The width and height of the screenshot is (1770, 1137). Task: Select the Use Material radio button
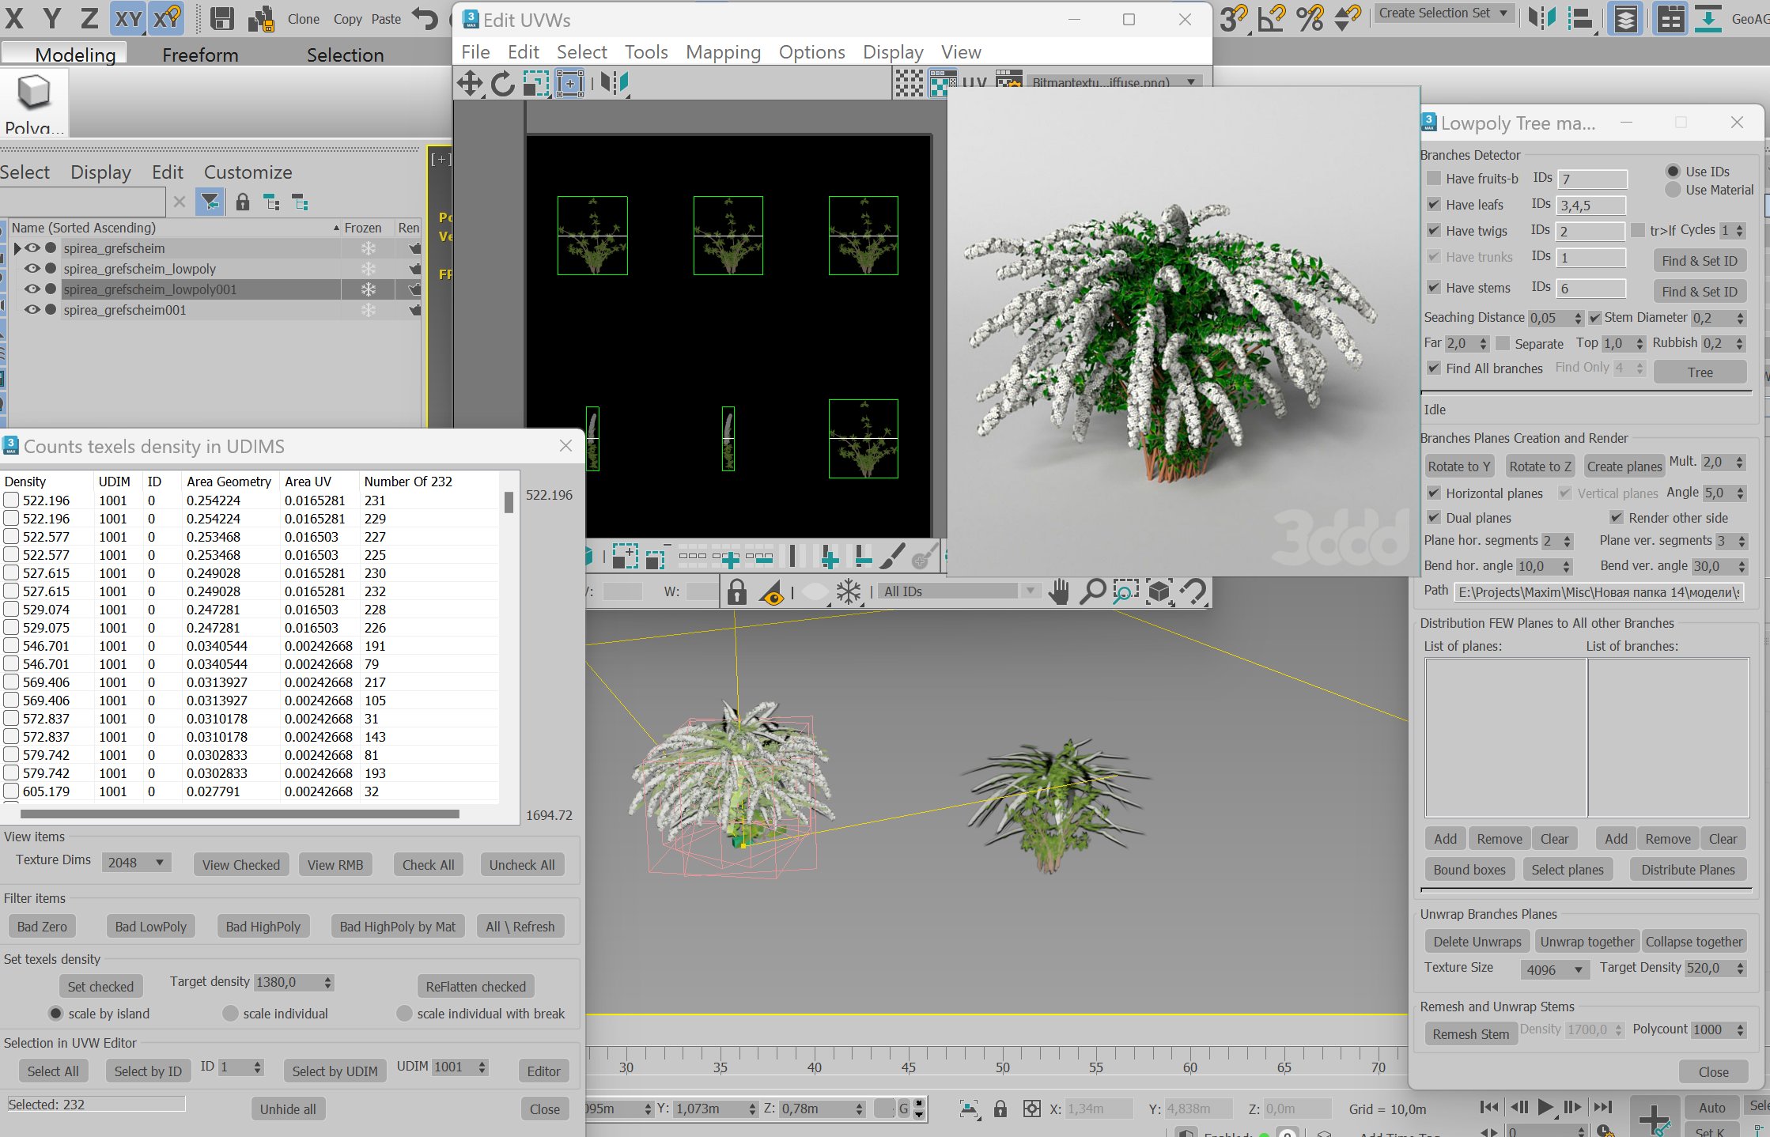(x=1673, y=190)
